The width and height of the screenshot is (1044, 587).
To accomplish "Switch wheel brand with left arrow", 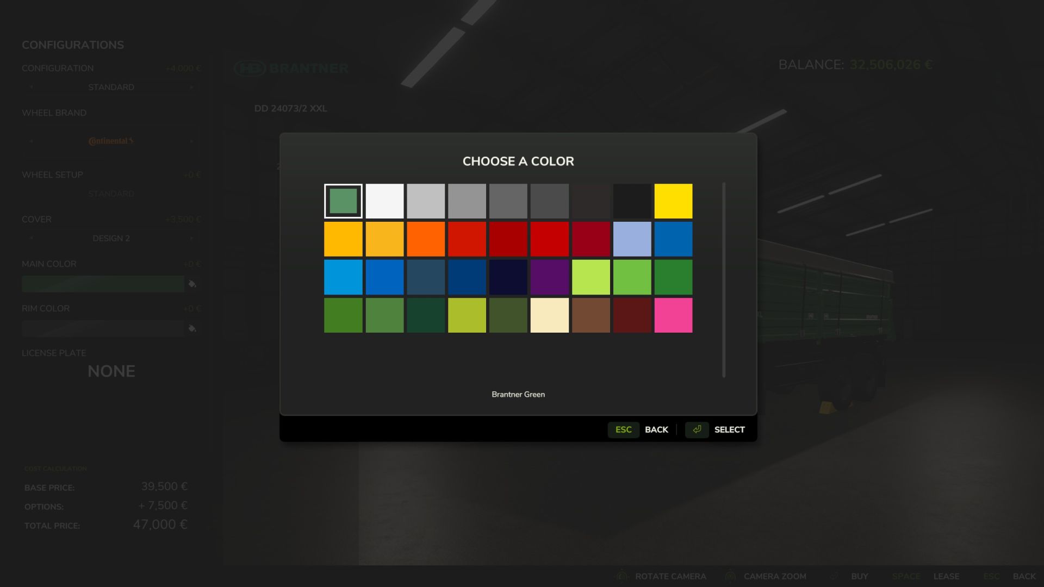I will pos(31,141).
